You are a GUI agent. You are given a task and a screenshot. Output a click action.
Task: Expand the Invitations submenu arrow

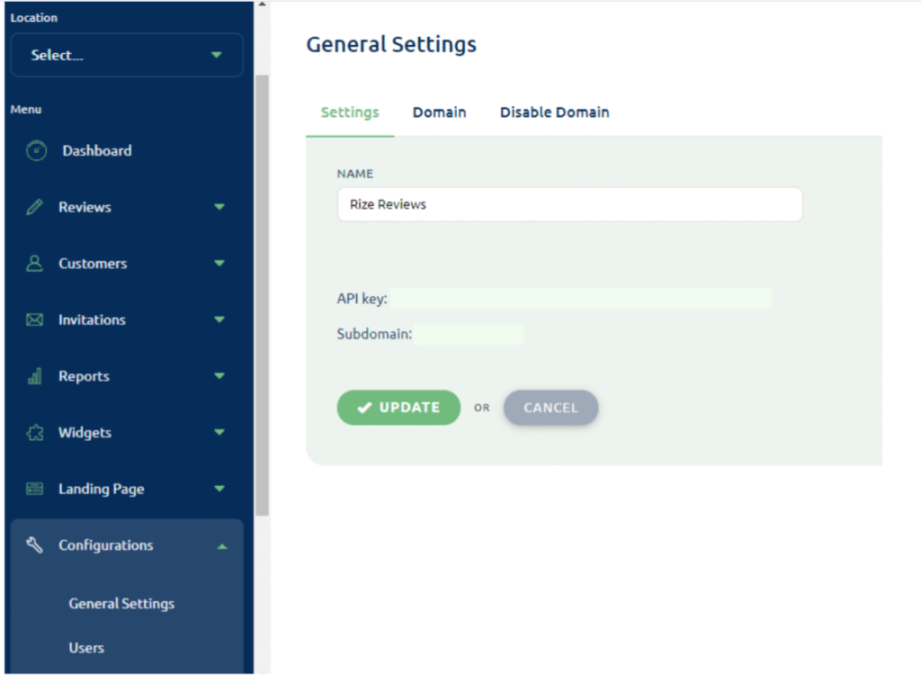pos(219,319)
